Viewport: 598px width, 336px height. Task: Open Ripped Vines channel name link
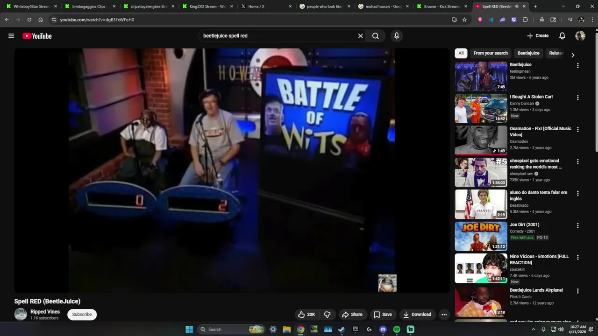point(45,312)
